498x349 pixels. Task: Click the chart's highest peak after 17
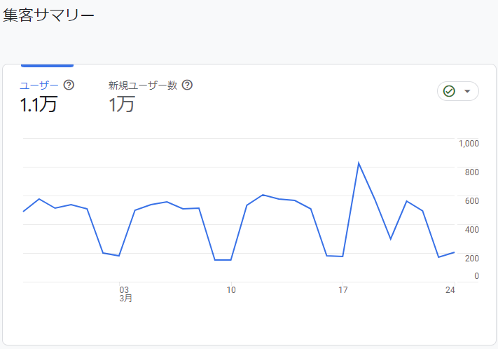pyautogui.click(x=359, y=163)
